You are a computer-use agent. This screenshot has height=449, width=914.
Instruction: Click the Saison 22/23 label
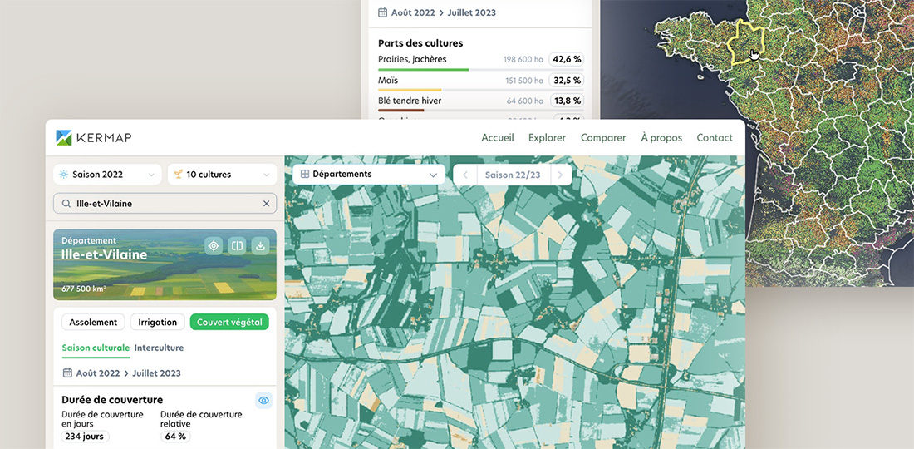[x=513, y=175]
